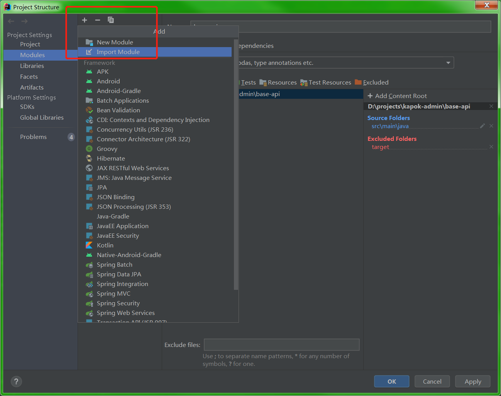
Task: Click the Add popup vertical scrollbar
Action: (x=236, y=164)
